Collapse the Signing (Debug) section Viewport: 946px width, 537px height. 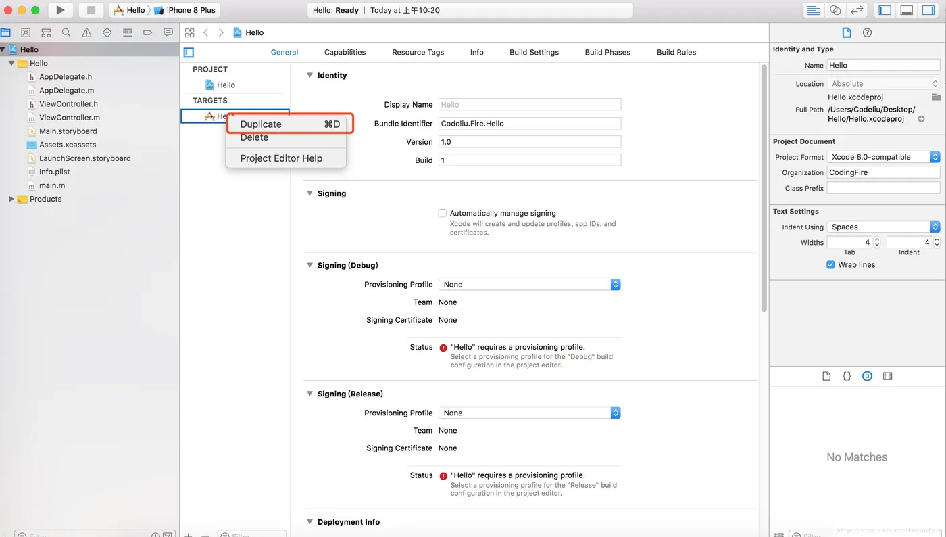tap(310, 266)
